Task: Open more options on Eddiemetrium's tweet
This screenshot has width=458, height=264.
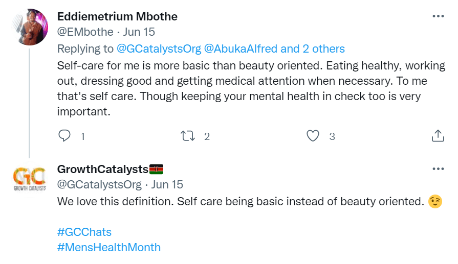Action: click(438, 16)
